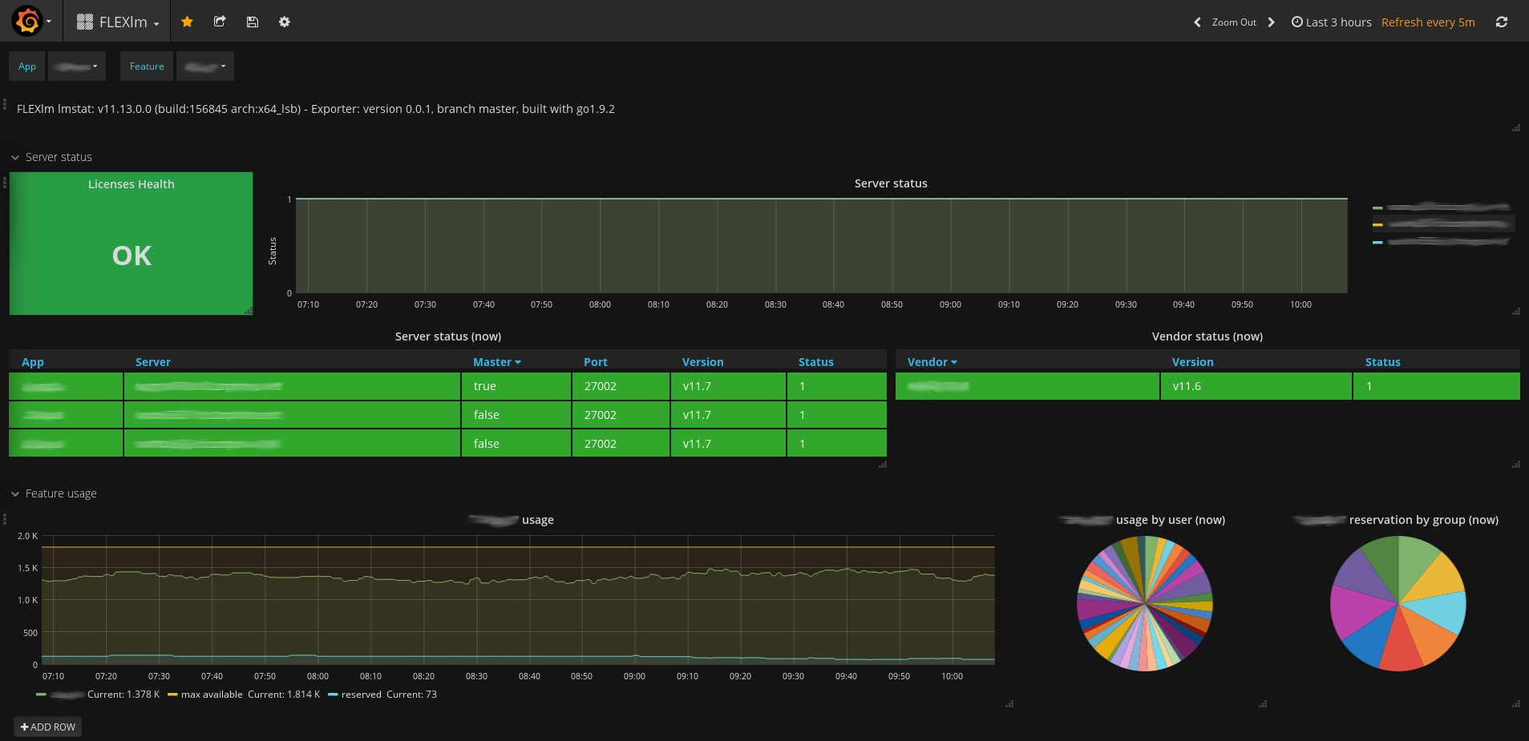Refresh the dashboard with circular arrows icon
The height and width of the screenshot is (741, 1529).
(x=1502, y=22)
